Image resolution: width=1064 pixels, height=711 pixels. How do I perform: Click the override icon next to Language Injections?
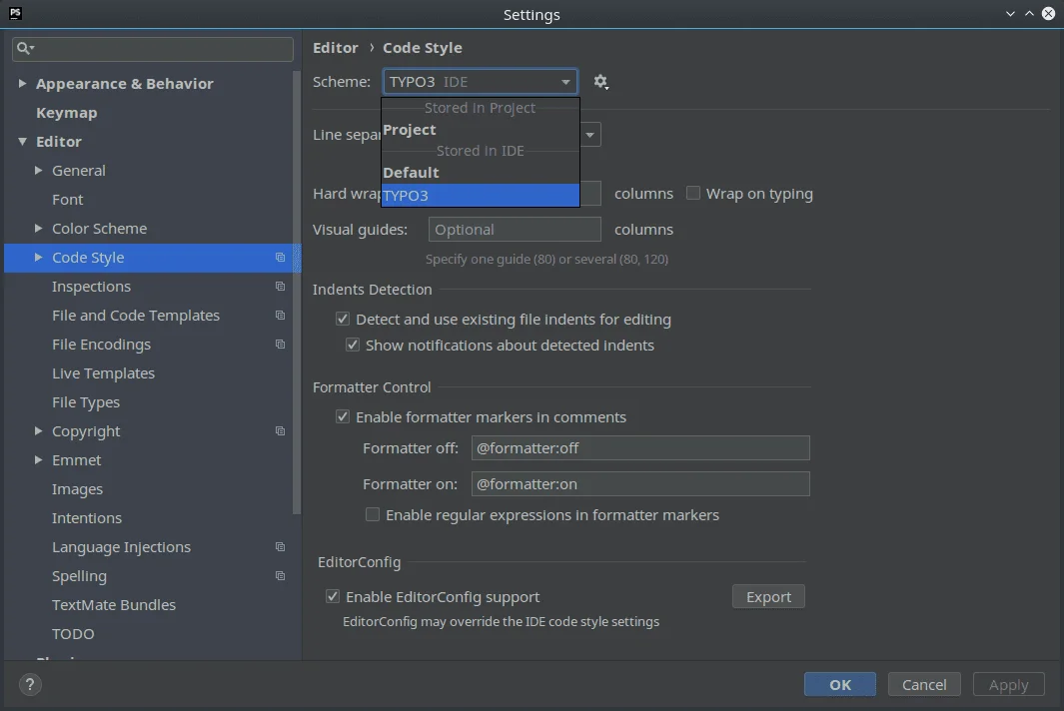pos(279,547)
